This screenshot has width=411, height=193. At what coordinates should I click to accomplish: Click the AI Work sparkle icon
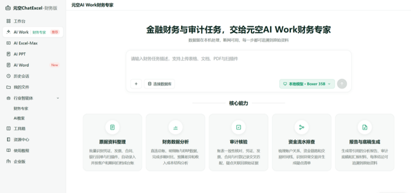pyautogui.click(x=9, y=32)
